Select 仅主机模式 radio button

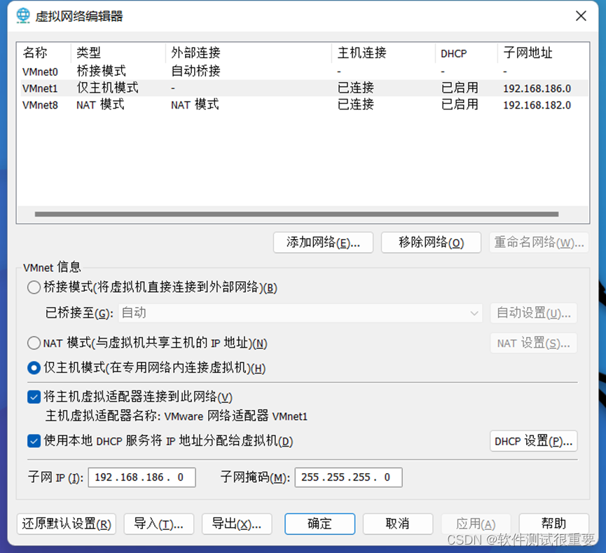(34, 368)
